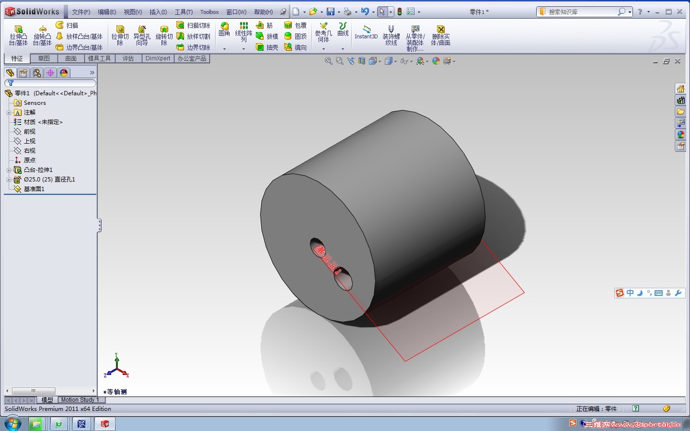The image size is (690, 431).
Task: Apply the 圆角 fillet tool
Action: coord(224,29)
